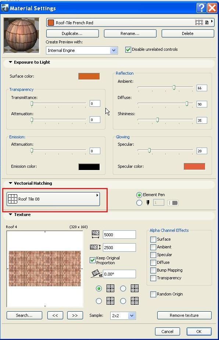Click the texture vertical size icon

point(95,247)
